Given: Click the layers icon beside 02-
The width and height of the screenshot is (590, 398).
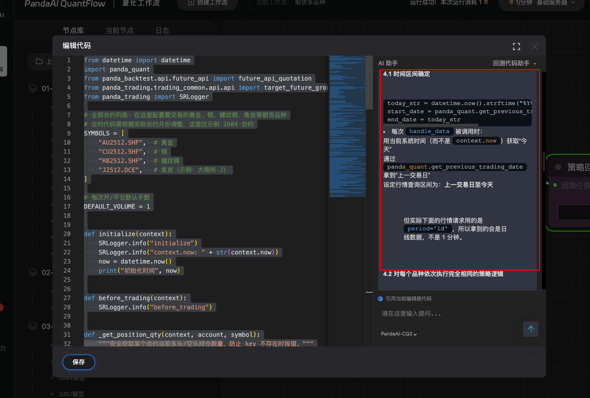Looking at the screenshot, I should pos(33,272).
